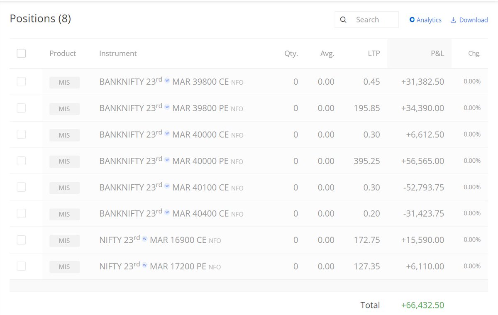Check the NIFTY 17200 PE row checkbox
This screenshot has width=498, height=315.
coord(21,266)
